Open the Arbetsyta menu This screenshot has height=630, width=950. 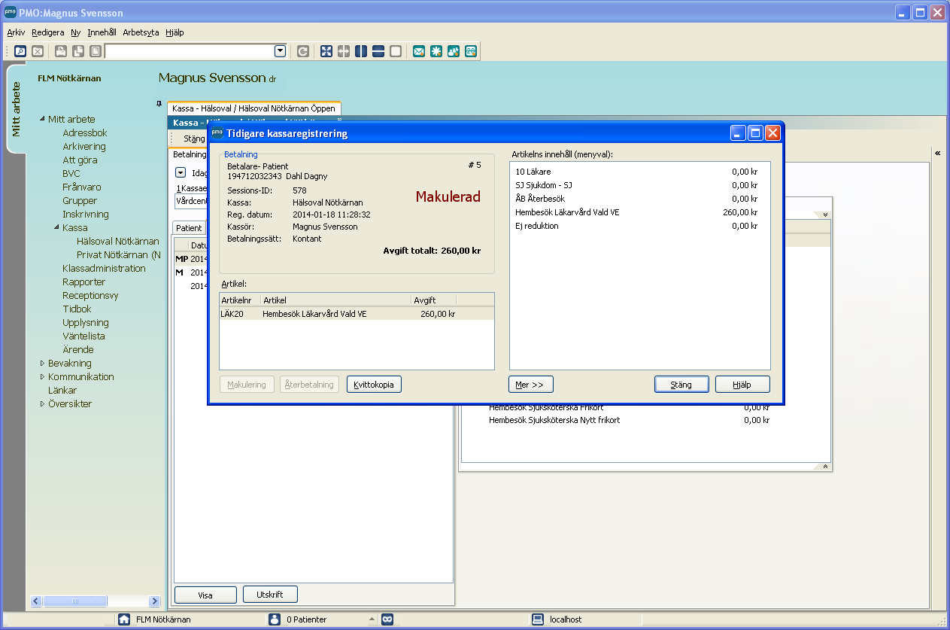[x=141, y=32]
